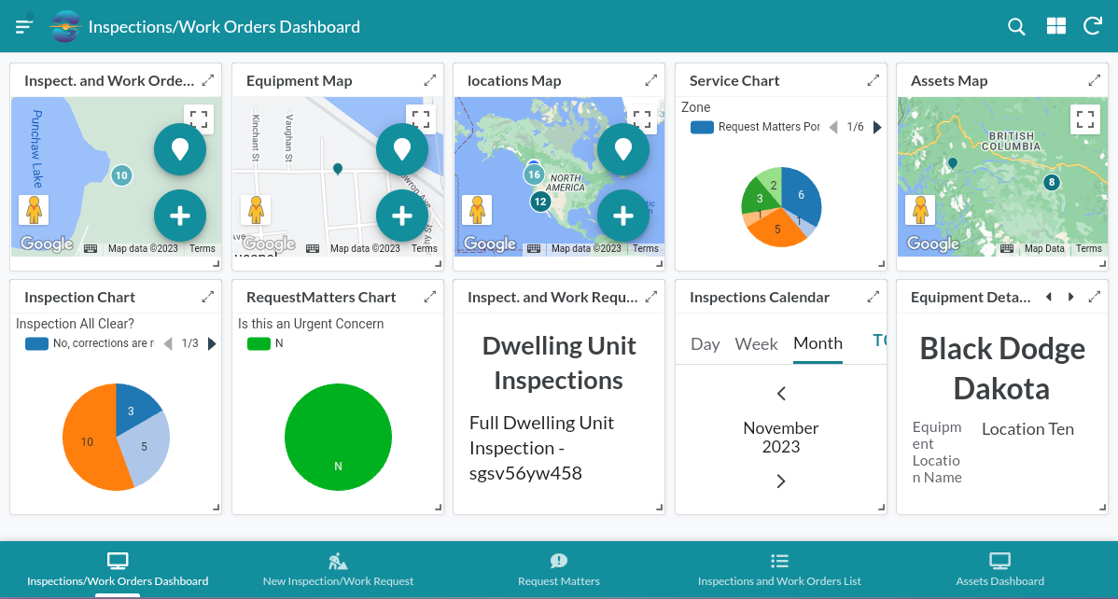Open the Terms link on the Assets Map

pos(1088,248)
